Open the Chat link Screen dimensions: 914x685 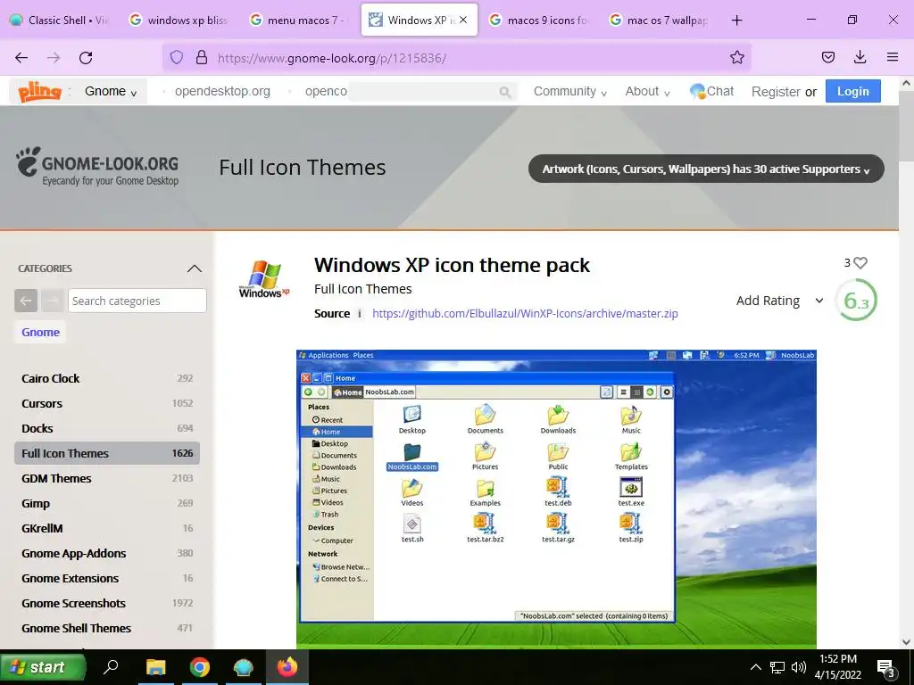[711, 92]
